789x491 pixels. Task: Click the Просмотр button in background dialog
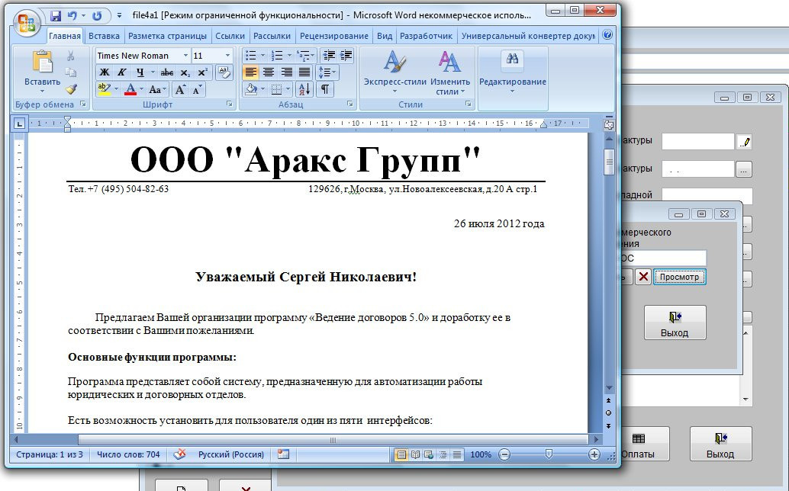pos(679,277)
